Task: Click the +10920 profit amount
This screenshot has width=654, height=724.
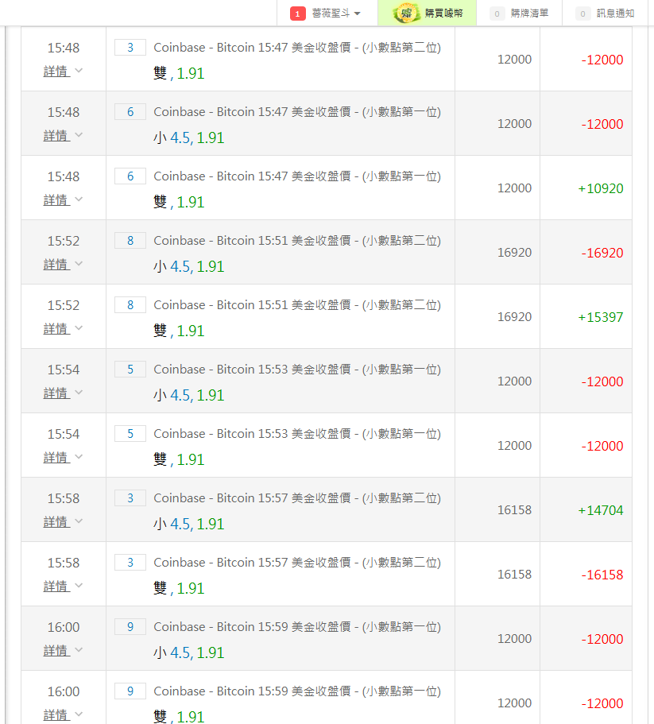Action: pos(601,189)
